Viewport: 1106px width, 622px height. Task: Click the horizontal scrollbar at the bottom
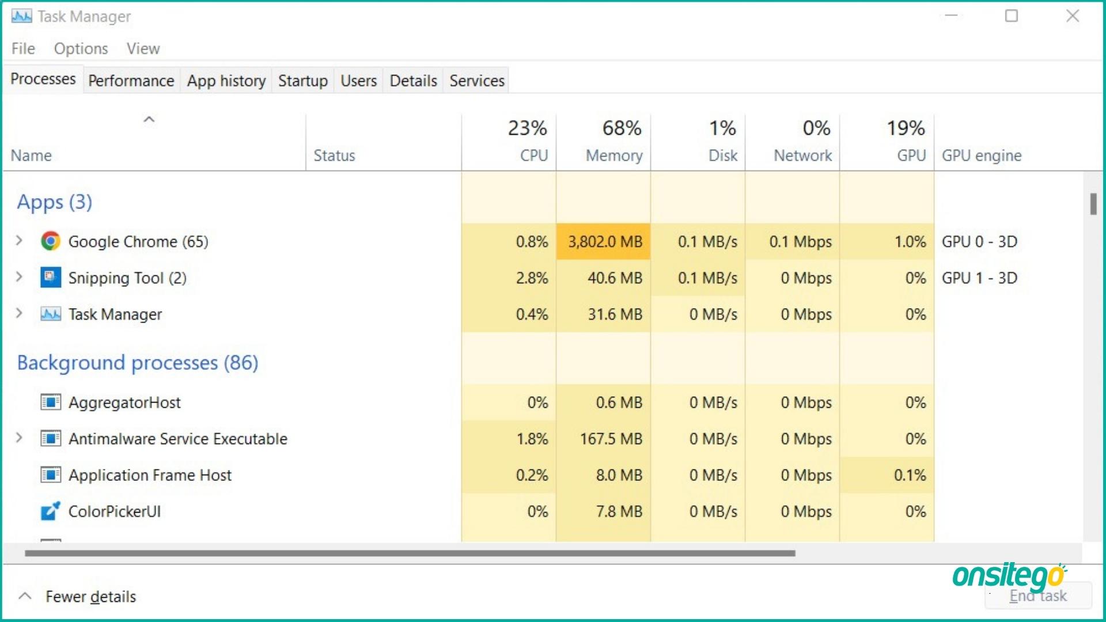(409, 553)
